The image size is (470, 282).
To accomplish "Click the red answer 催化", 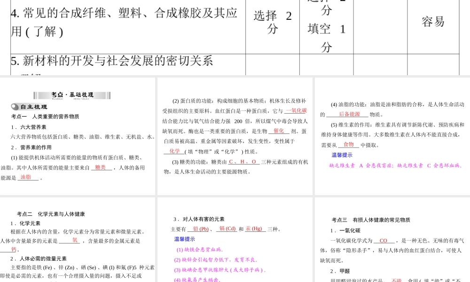I will click(279, 131).
